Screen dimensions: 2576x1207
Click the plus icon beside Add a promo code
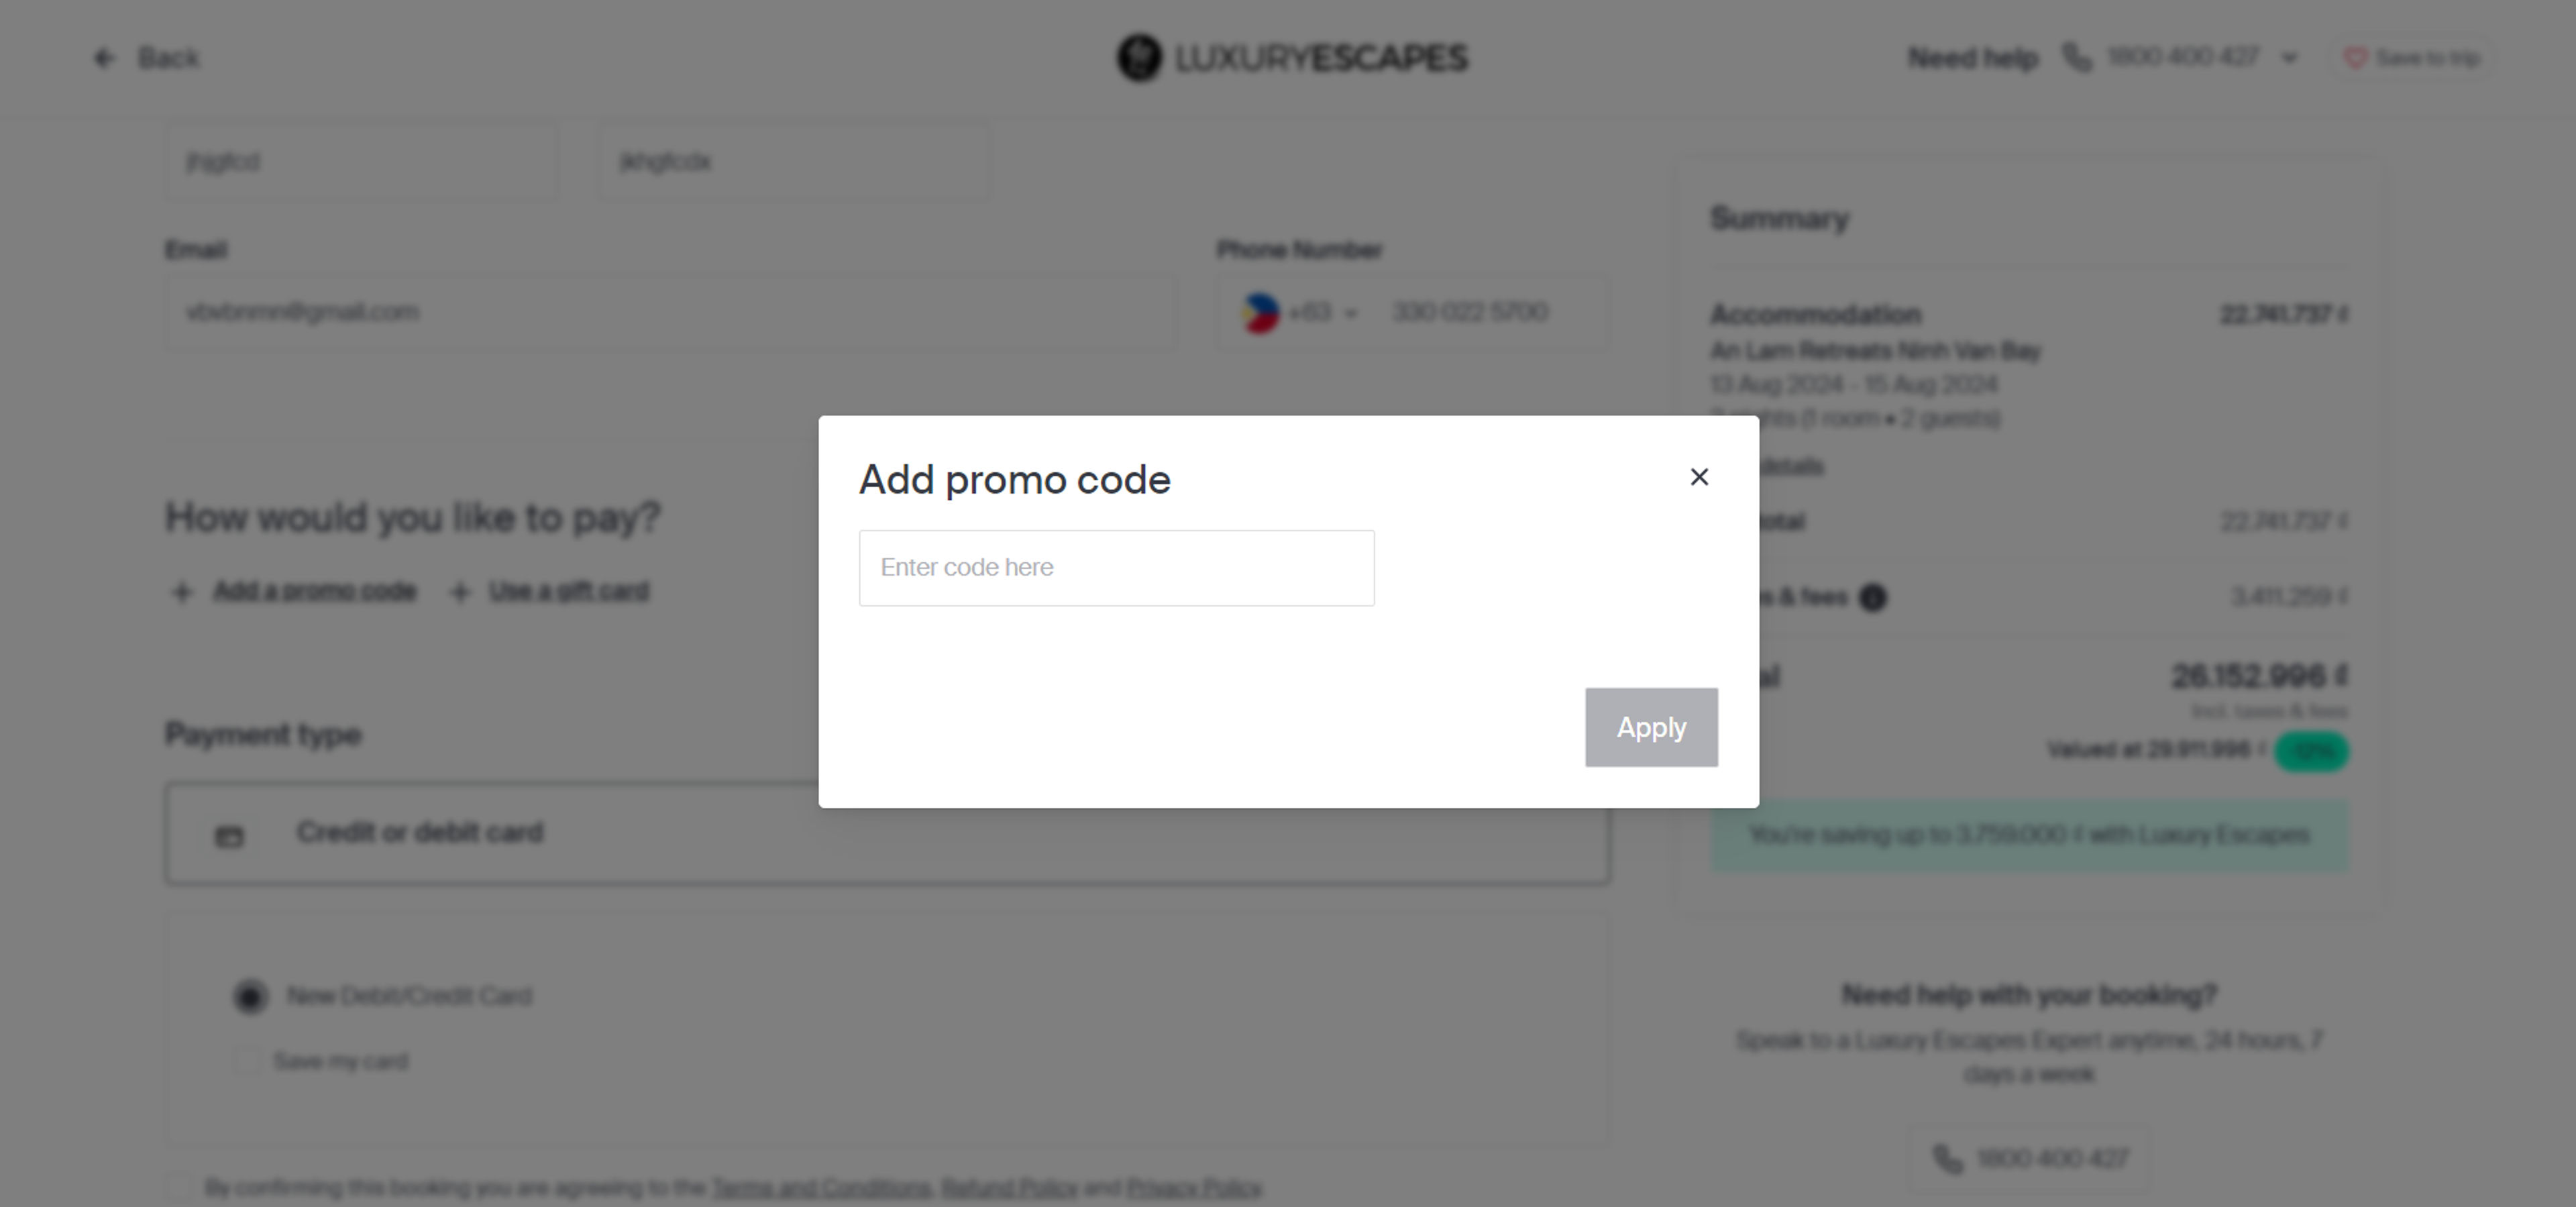[181, 591]
